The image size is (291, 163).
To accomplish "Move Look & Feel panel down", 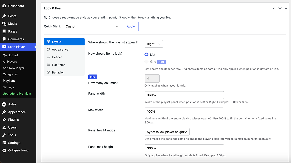I will [x=280, y=8].
